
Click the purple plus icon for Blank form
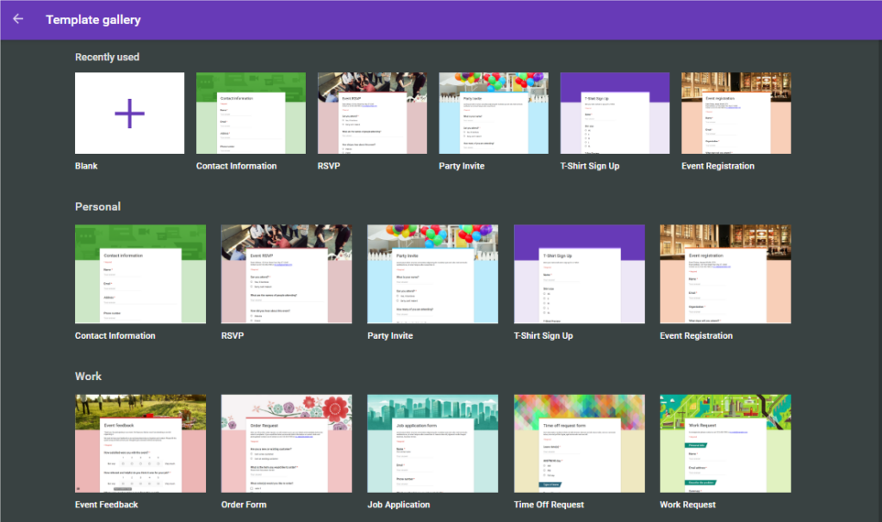pyautogui.click(x=129, y=113)
